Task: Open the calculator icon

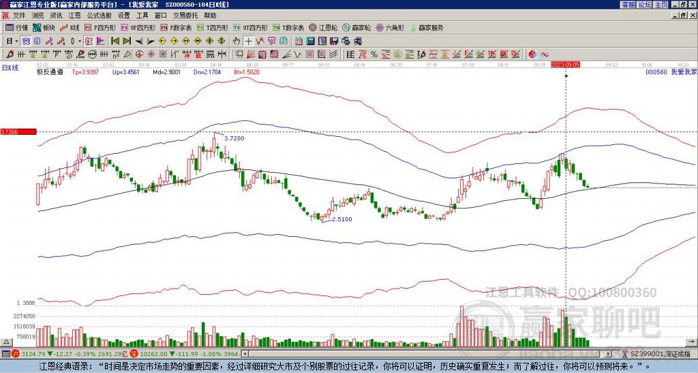Action: click(310, 42)
